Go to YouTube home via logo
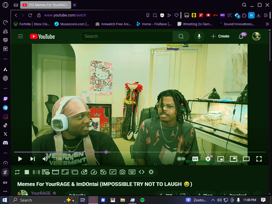The height and width of the screenshot is (204, 272). (x=42, y=36)
